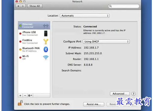Click the green Ethernet status dot
The image size is (153, 111).
(x=20, y=26)
